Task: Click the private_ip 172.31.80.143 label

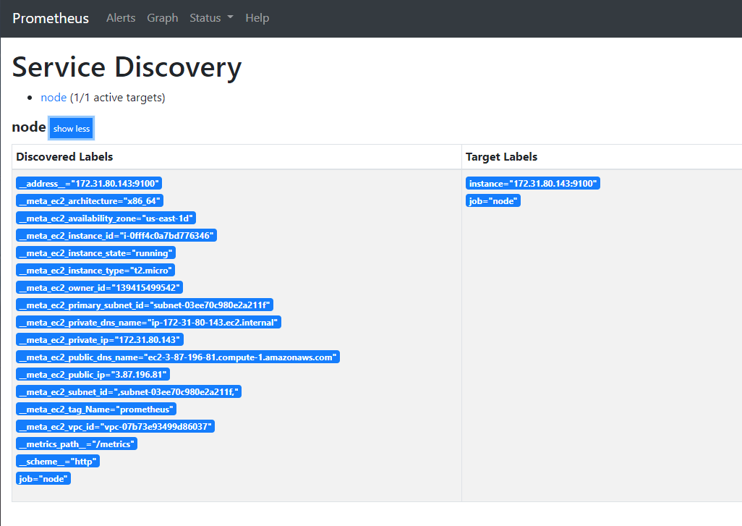Action: (99, 340)
